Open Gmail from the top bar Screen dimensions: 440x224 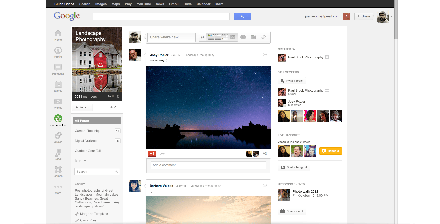[174, 4]
